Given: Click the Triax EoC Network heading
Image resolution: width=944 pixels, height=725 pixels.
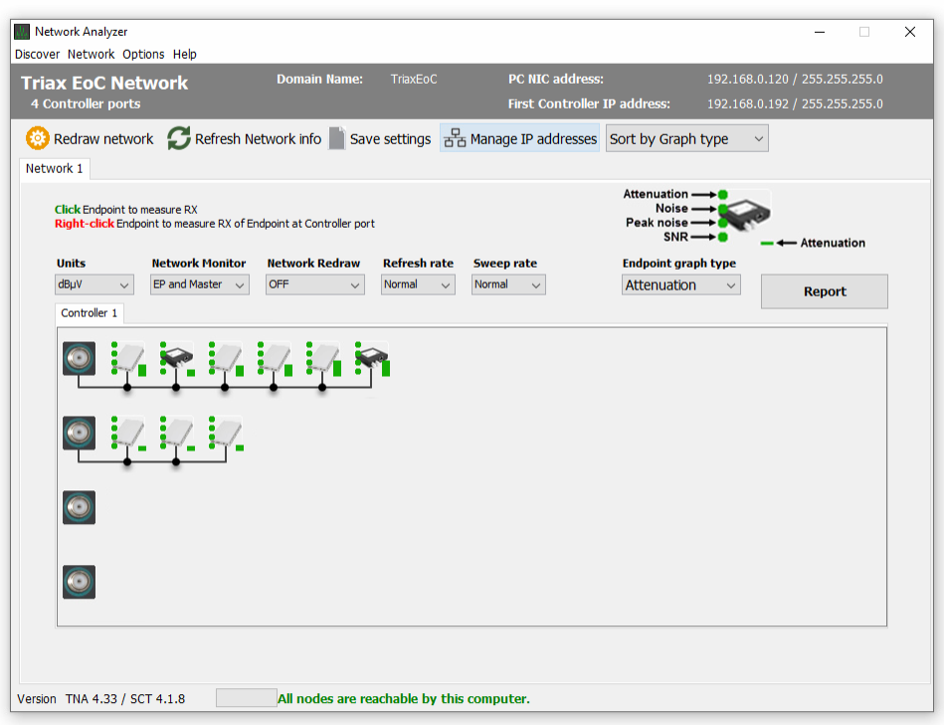Looking at the screenshot, I should [104, 83].
